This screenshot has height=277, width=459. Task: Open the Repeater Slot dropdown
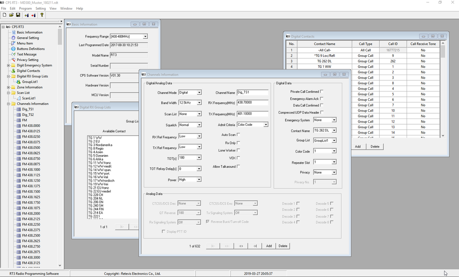[334, 162]
